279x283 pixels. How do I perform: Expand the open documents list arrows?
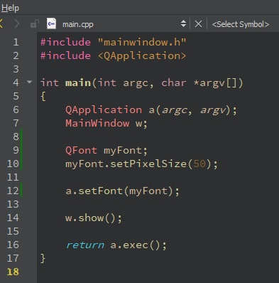[183, 23]
